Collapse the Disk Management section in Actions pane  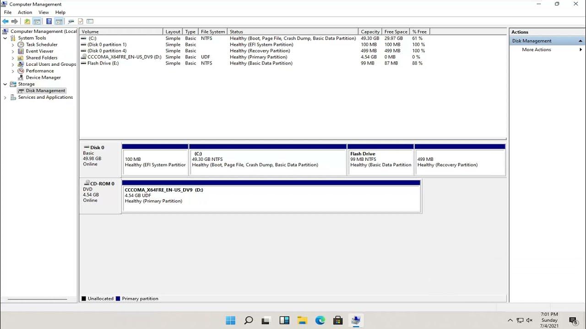pyautogui.click(x=581, y=41)
